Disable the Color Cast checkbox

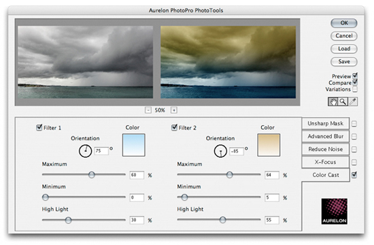click(354, 175)
